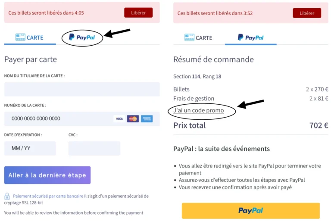Click the padlock secure payment icon
The width and height of the screenshot is (331, 221).
[x=7, y=196]
